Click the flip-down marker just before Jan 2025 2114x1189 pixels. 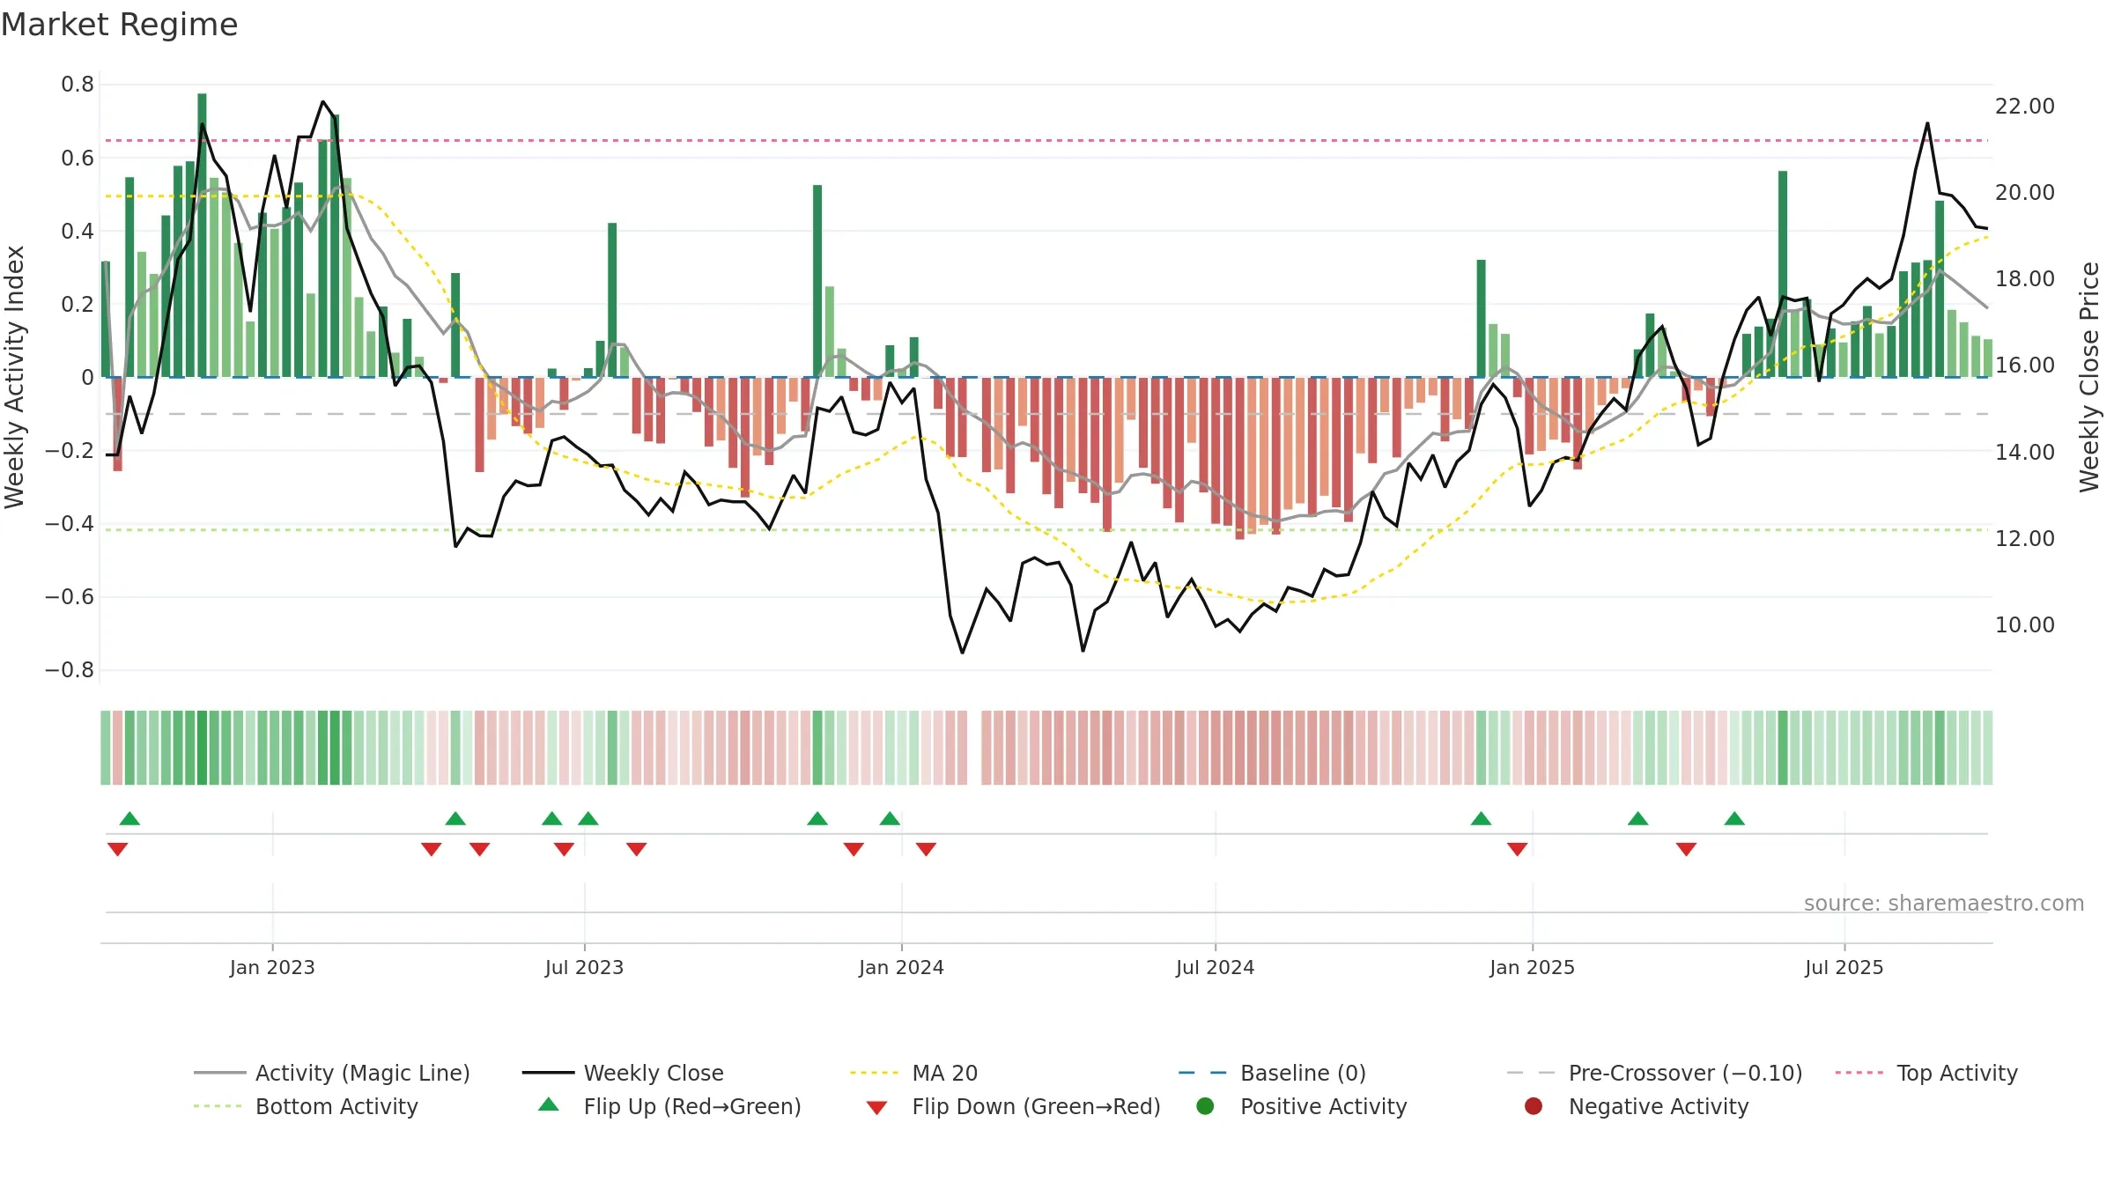(1517, 849)
